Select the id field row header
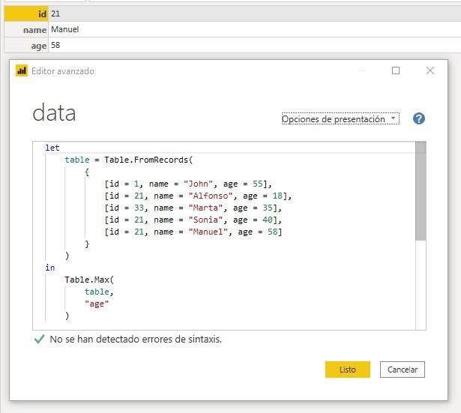The image size is (461, 413). point(25,13)
